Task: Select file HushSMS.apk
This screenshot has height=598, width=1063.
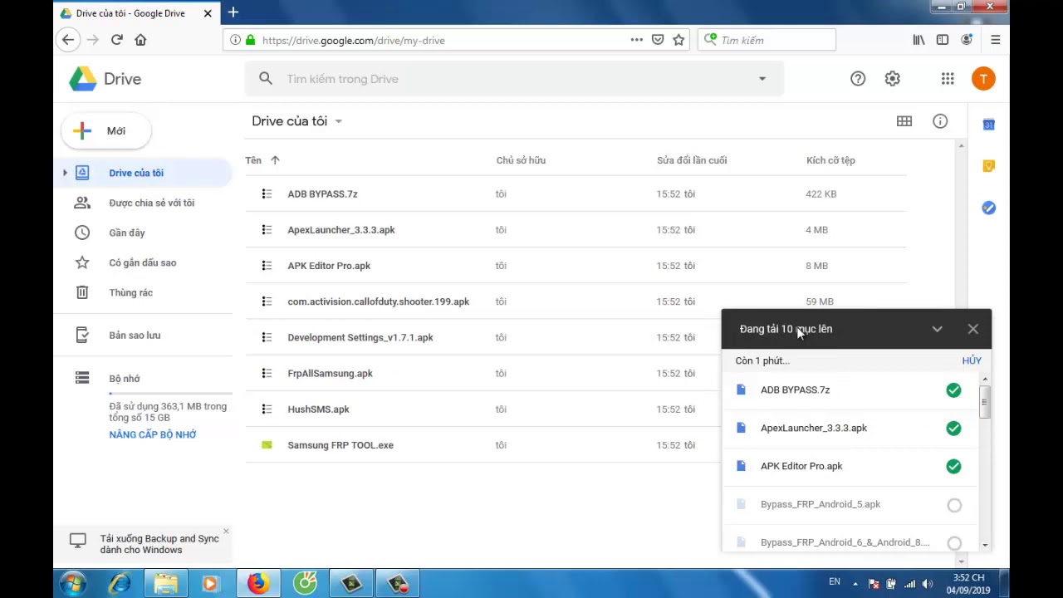Action: 575,409
